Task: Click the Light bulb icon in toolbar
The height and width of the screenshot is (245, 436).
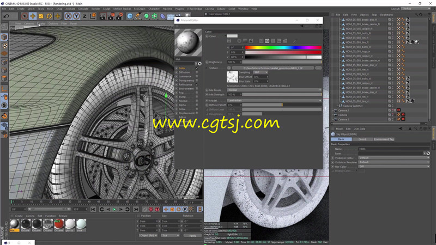Action: (187, 15)
